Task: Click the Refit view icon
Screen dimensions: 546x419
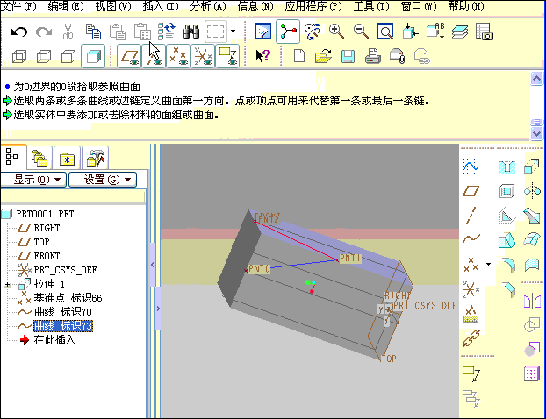Action: point(385,32)
